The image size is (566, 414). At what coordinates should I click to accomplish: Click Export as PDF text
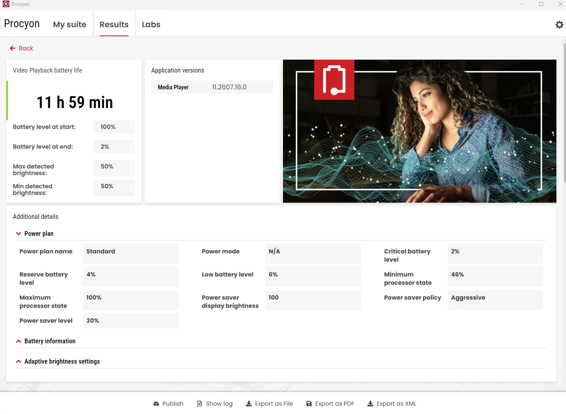pyautogui.click(x=335, y=403)
